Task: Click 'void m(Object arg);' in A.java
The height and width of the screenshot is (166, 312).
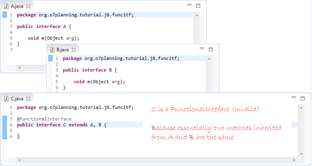Action: coord(54,38)
